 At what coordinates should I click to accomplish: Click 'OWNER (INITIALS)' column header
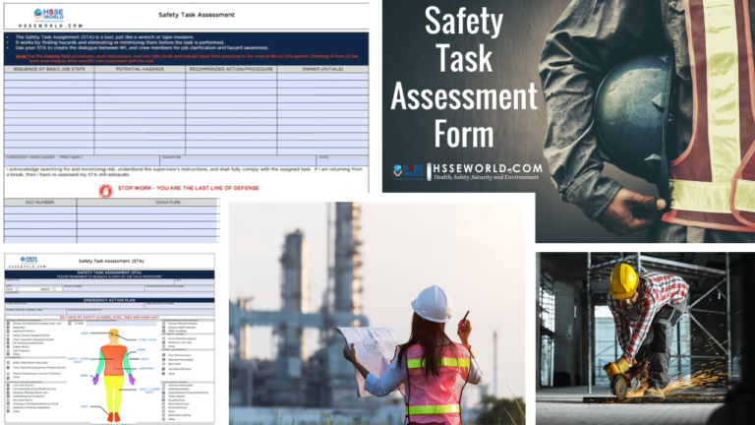tap(322, 69)
